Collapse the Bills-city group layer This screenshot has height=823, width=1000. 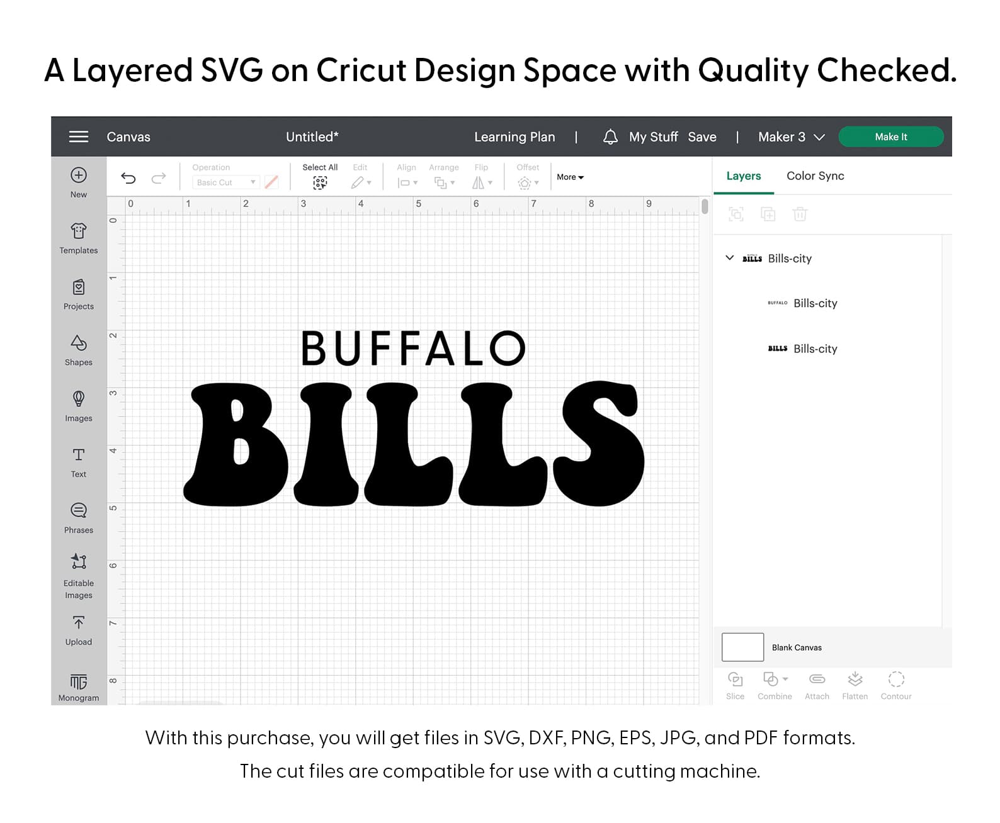point(730,258)
